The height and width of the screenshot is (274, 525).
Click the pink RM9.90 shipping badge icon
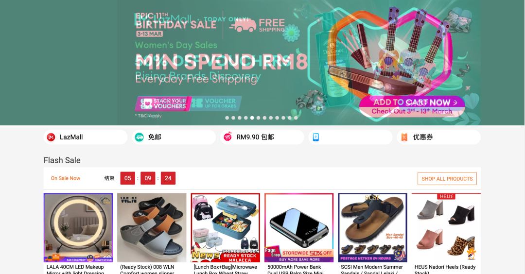tap(227, 137)
